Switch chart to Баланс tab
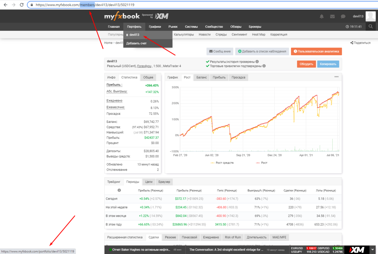Image resolution: width=378 pixels, height=254 pixels. 202,77
